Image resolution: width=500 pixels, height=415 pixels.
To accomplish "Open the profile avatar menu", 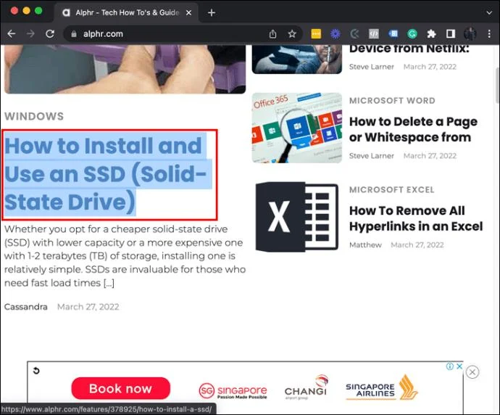I will [470, 34].
